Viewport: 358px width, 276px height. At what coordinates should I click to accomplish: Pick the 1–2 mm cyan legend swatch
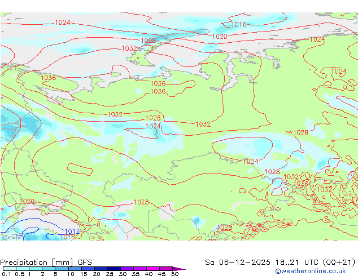click(36, 269)
